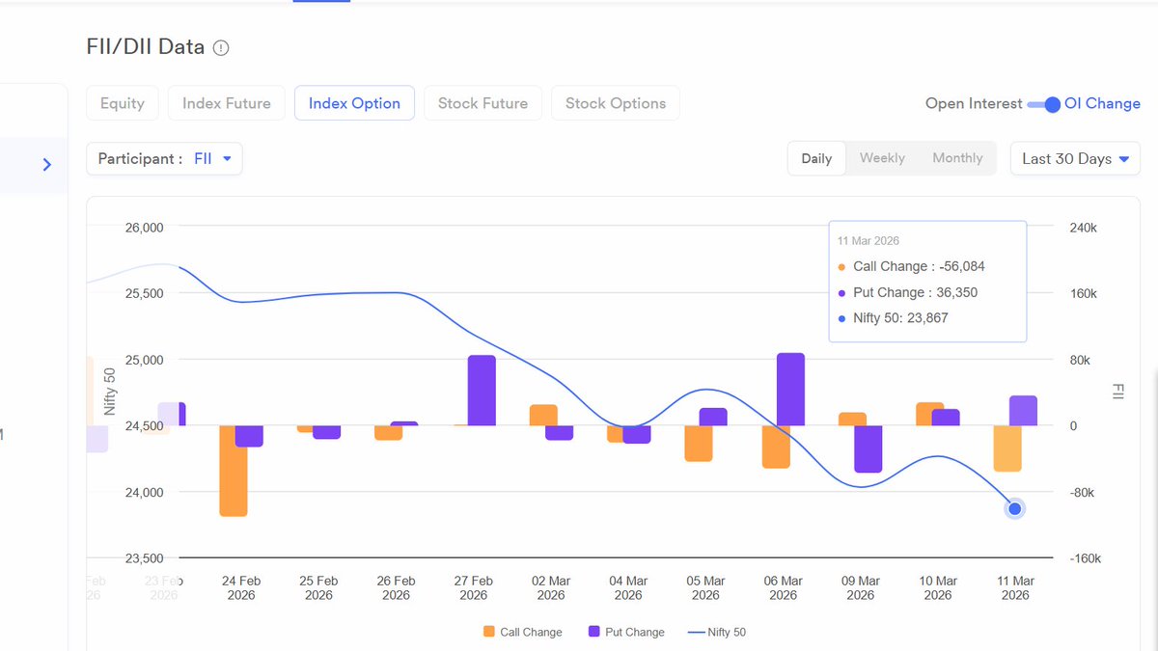Click the 02 Mar 2026 axis label

[551, 588]
